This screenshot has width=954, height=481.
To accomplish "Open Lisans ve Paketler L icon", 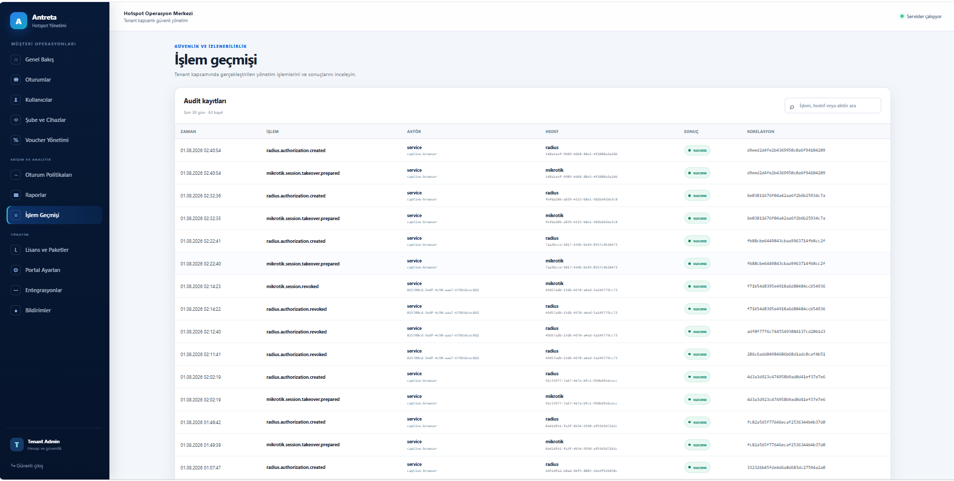I will 16,250.
